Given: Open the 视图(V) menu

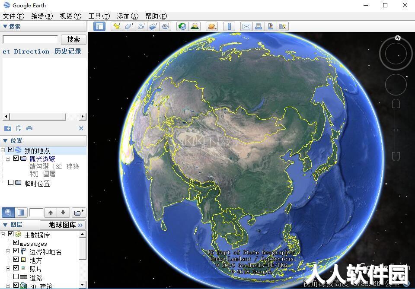Looking at the screenshot, I should (x=70, y=16).
